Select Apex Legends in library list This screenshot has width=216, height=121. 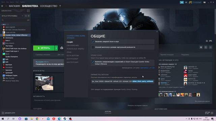(10, 27)
